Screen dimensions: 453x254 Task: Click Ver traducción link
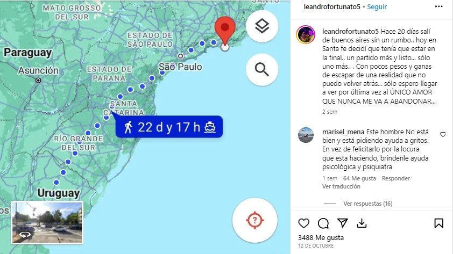341,186
